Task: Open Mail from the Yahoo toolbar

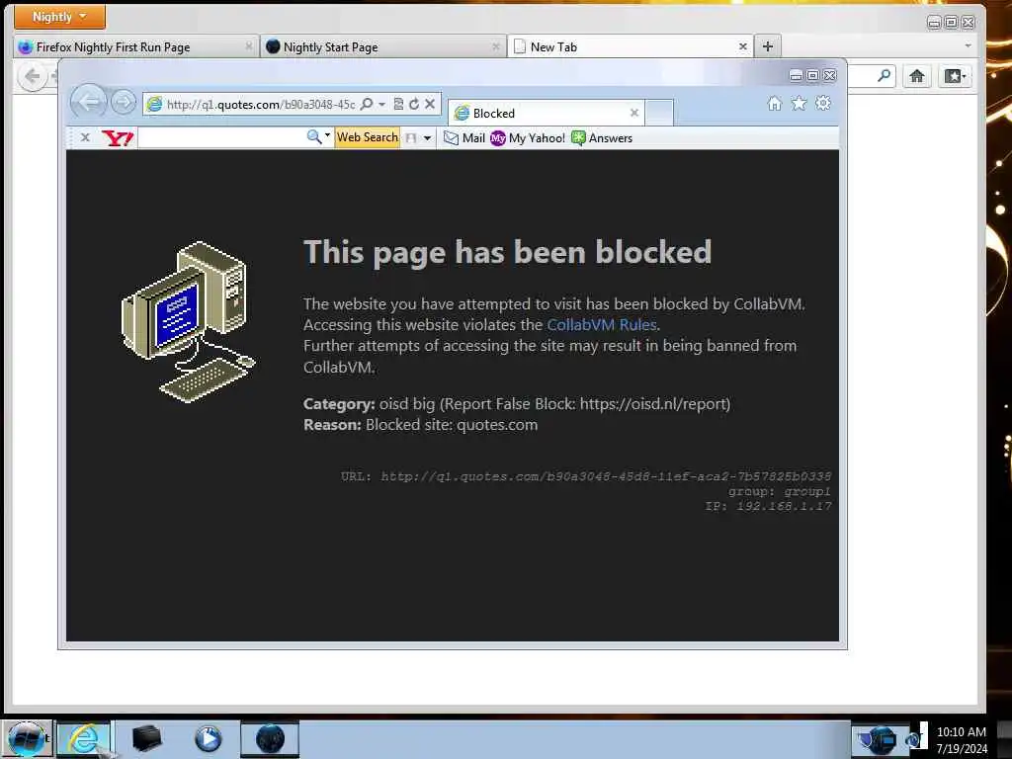Action: pos(464,138)
